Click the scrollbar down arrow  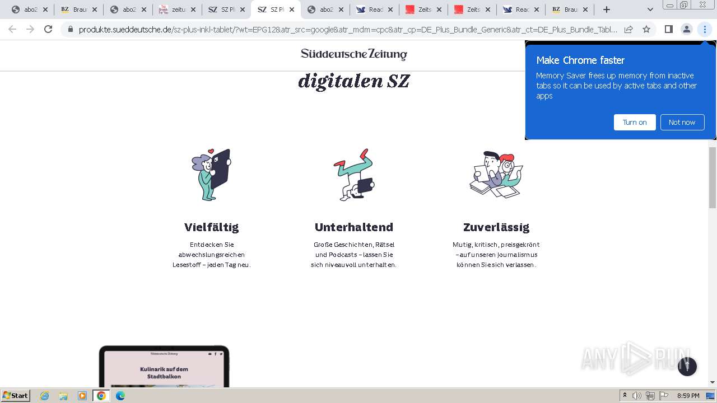(713, 382)
